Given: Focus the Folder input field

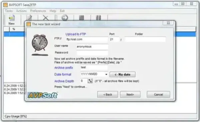Looking at the screenshot, I should pos(145,39).
